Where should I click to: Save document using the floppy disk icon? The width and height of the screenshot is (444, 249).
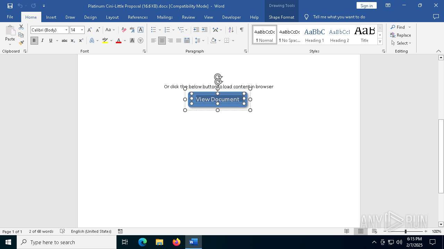(10, 6)
